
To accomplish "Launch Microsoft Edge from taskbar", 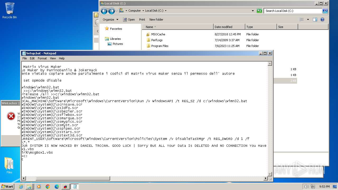I will pyautogui.click(x=57, y=187).
